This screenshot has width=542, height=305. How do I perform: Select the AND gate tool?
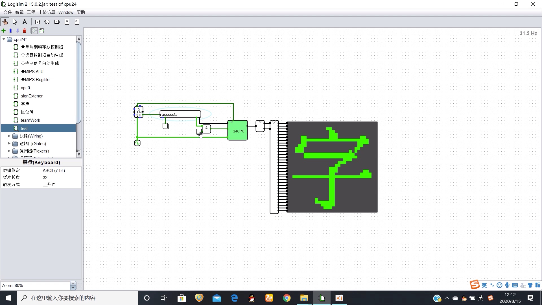point(67,22)
